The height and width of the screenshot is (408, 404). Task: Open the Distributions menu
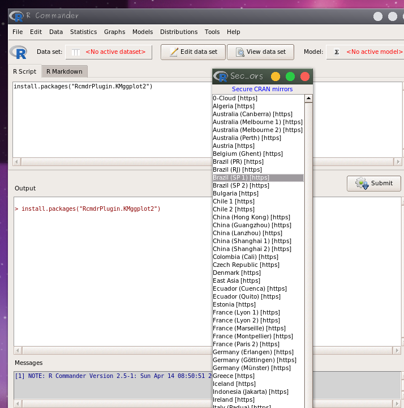tap(179, 32)
